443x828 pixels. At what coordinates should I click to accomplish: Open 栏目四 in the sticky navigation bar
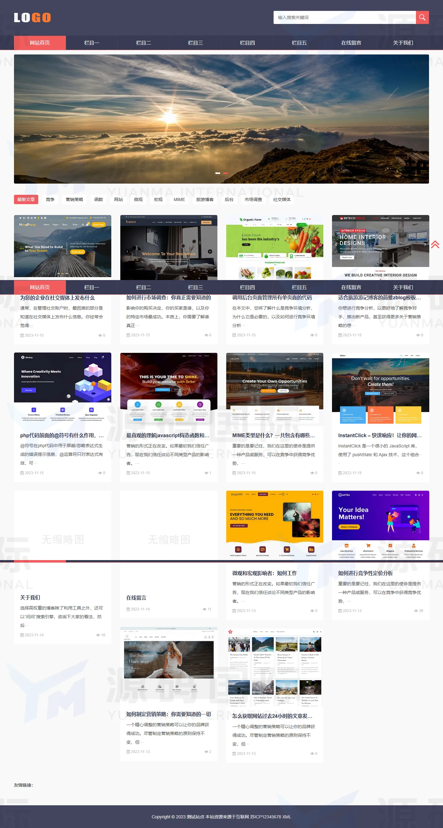click(x=247, y=287)
